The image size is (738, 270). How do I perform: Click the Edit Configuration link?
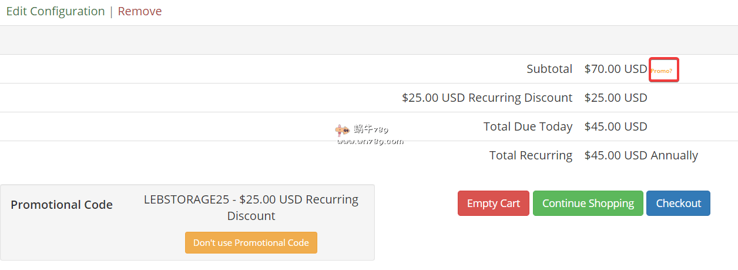point(55,11)
